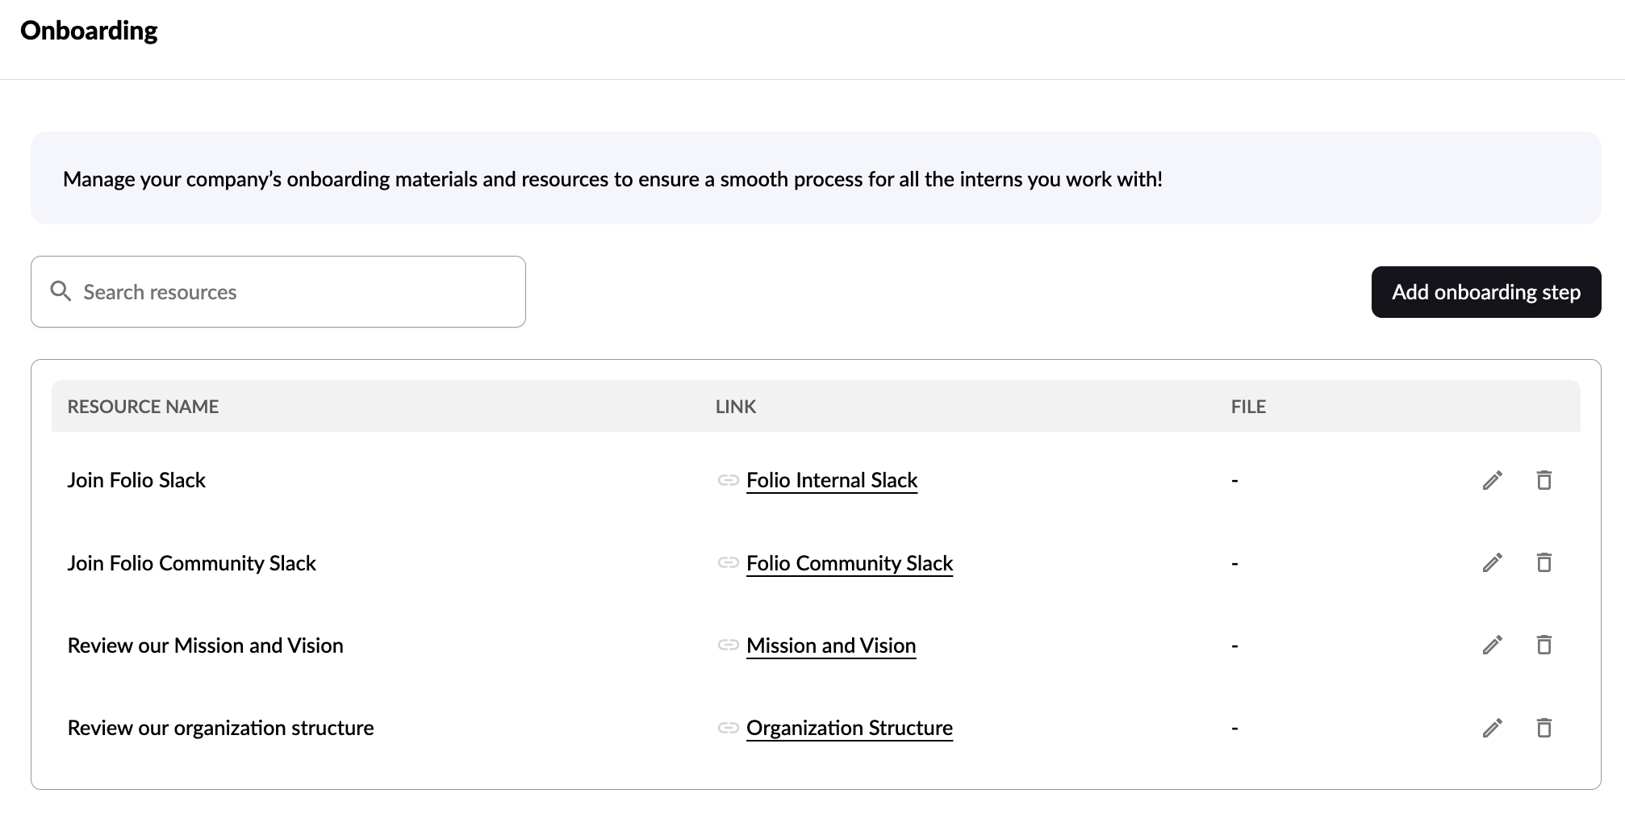1625x823 pixels.
Task: Trash the Mission and Vision step
Action: (1544, 645)
